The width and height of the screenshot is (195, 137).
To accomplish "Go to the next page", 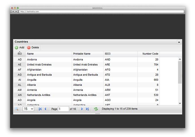I will (x=82, y=109).
